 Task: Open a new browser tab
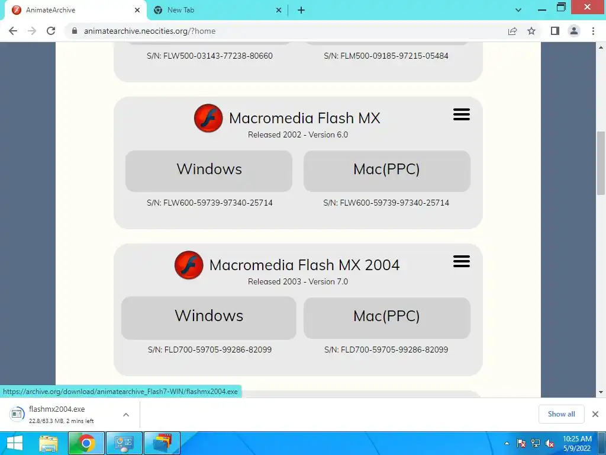pyautogui.click(x=301, y=10)
